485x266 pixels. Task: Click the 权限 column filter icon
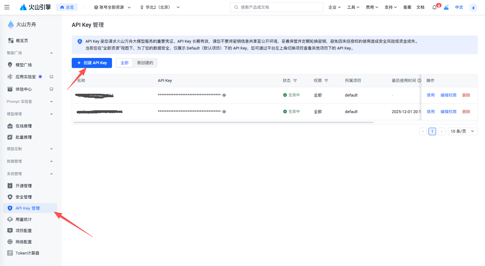pyautogui.click(x=326, y=81)
